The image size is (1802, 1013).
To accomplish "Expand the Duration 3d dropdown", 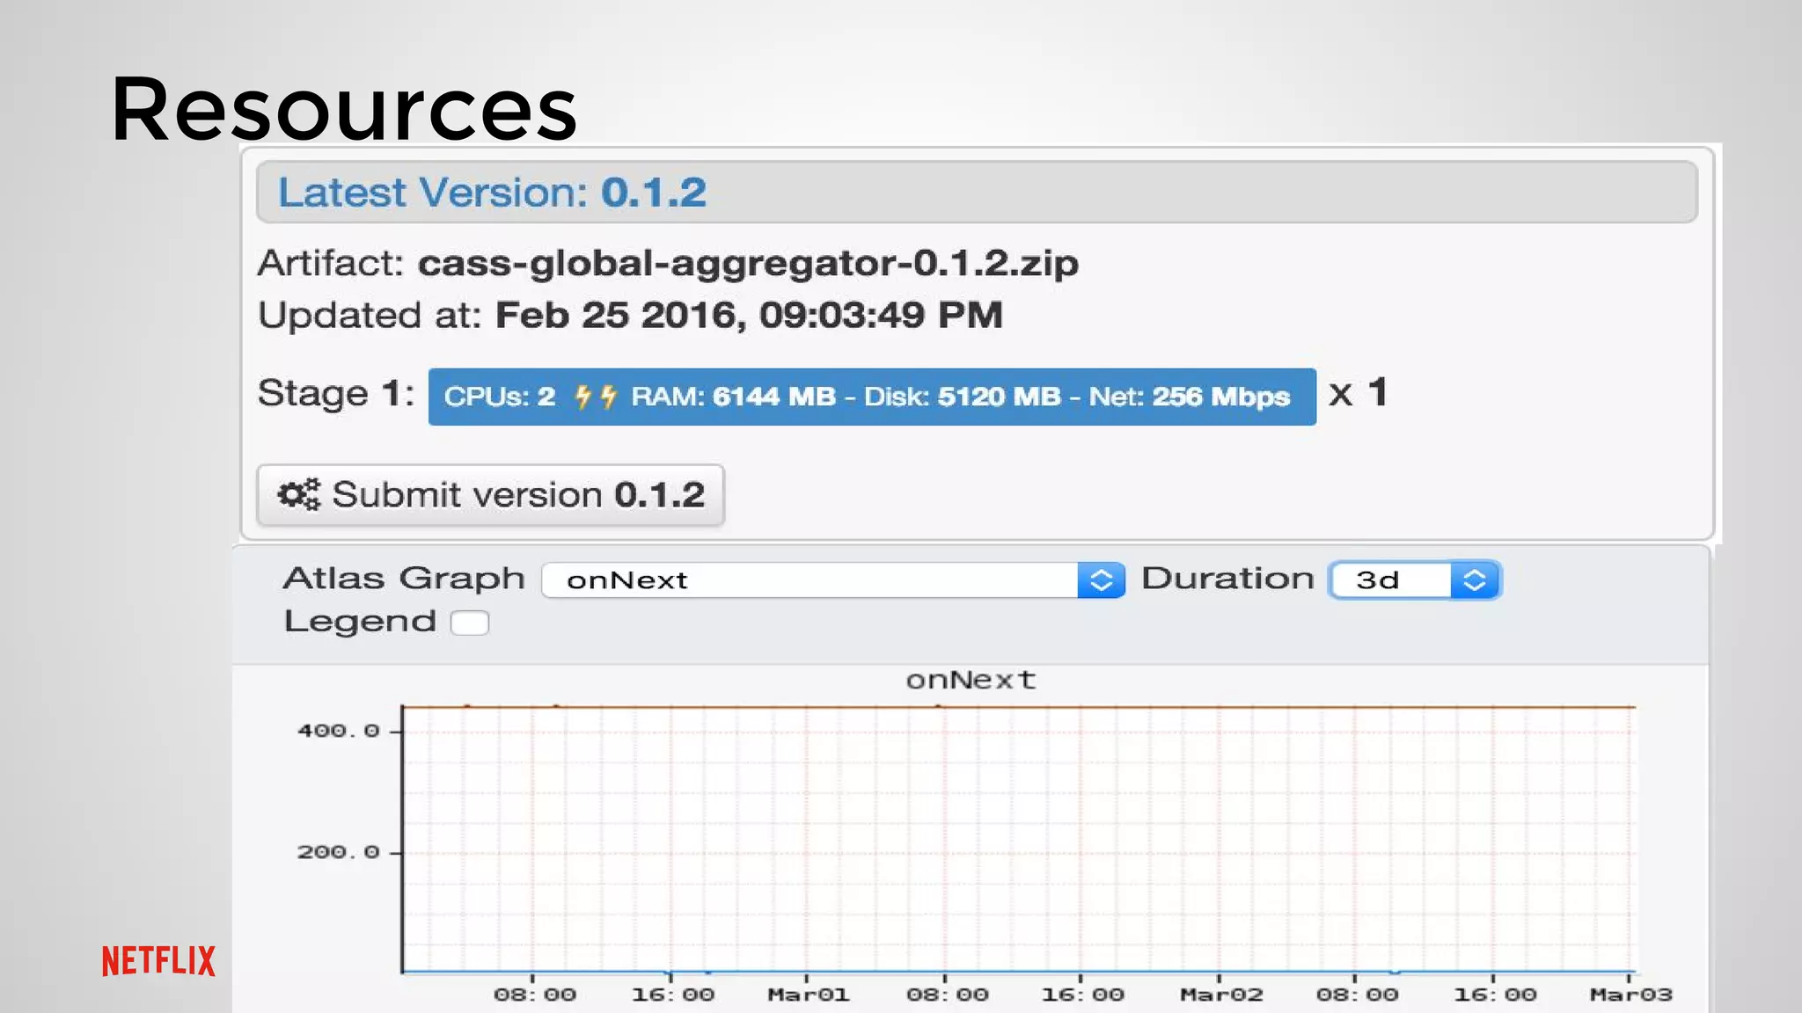I will coord(1392,580).
